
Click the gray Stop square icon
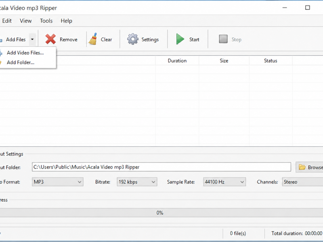click(x=223, y=39)
